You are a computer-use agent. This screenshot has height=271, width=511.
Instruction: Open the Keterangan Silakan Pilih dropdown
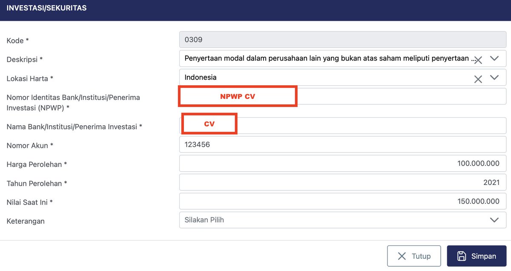pyautogui.click(x=343, y=220)
